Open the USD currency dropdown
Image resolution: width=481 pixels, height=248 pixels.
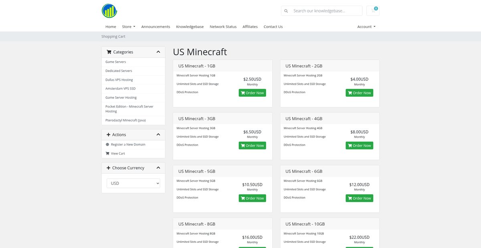(x=133, y=183)
